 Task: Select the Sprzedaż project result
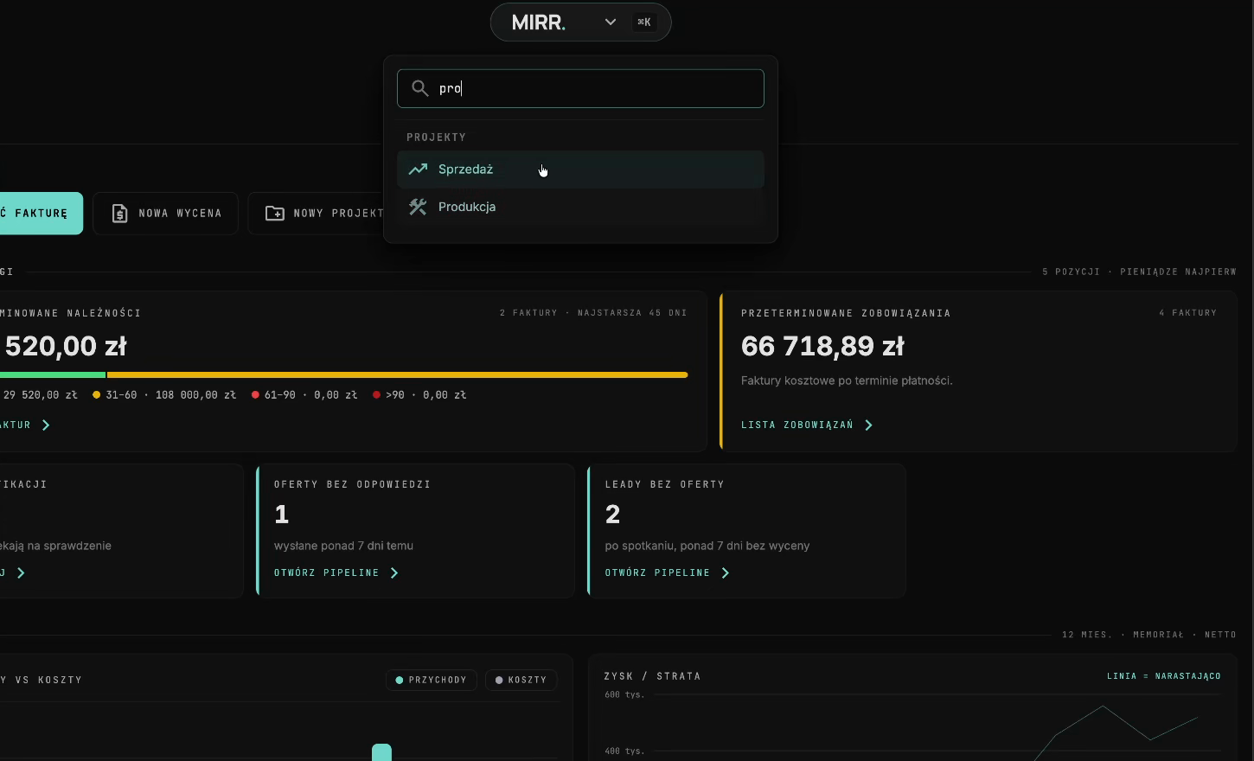point(580,169)
